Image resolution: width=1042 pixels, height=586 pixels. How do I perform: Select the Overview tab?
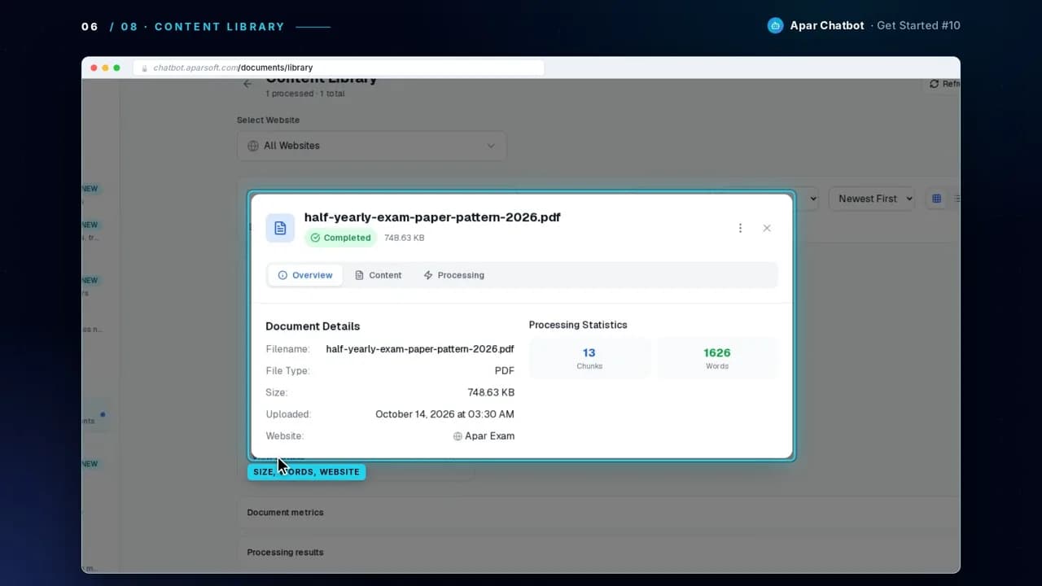pos(305,275)
